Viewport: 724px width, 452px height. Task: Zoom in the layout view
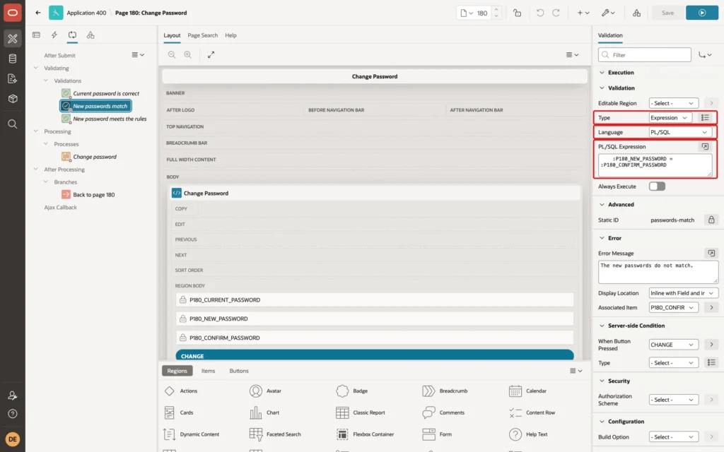coord(188,54)
